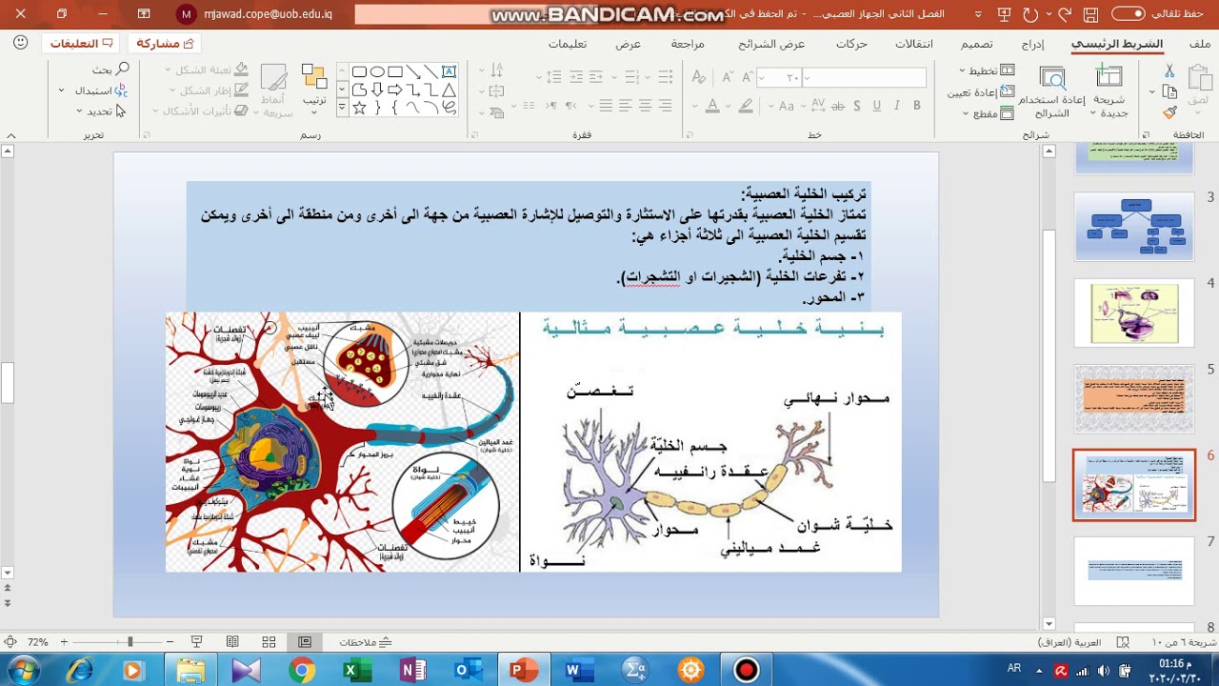
Task: Click the Search (بحث) magnifier icon
Action: point(123,70)
